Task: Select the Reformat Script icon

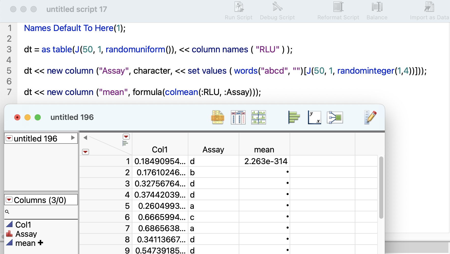Action: coord(338,7)
